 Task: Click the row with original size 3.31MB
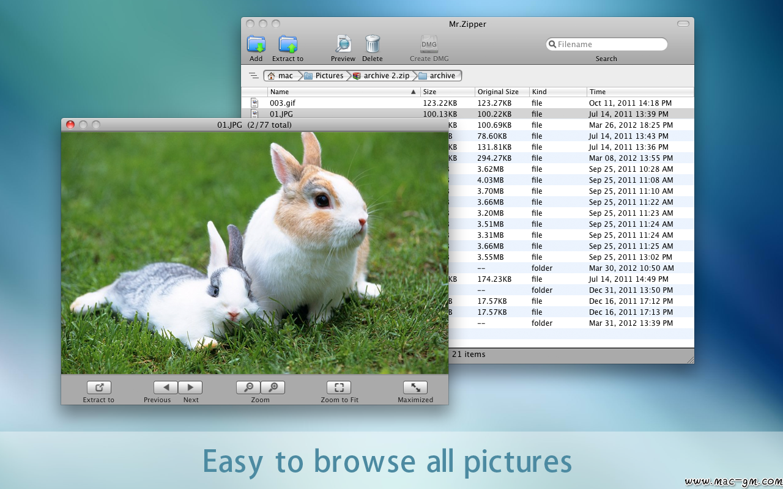point(571,235)
